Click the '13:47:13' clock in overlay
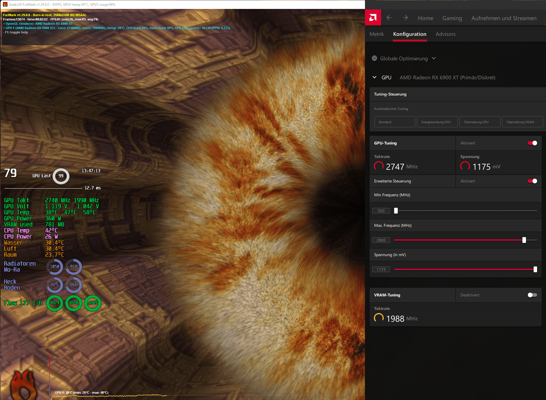546x400 pixels. 91,171
